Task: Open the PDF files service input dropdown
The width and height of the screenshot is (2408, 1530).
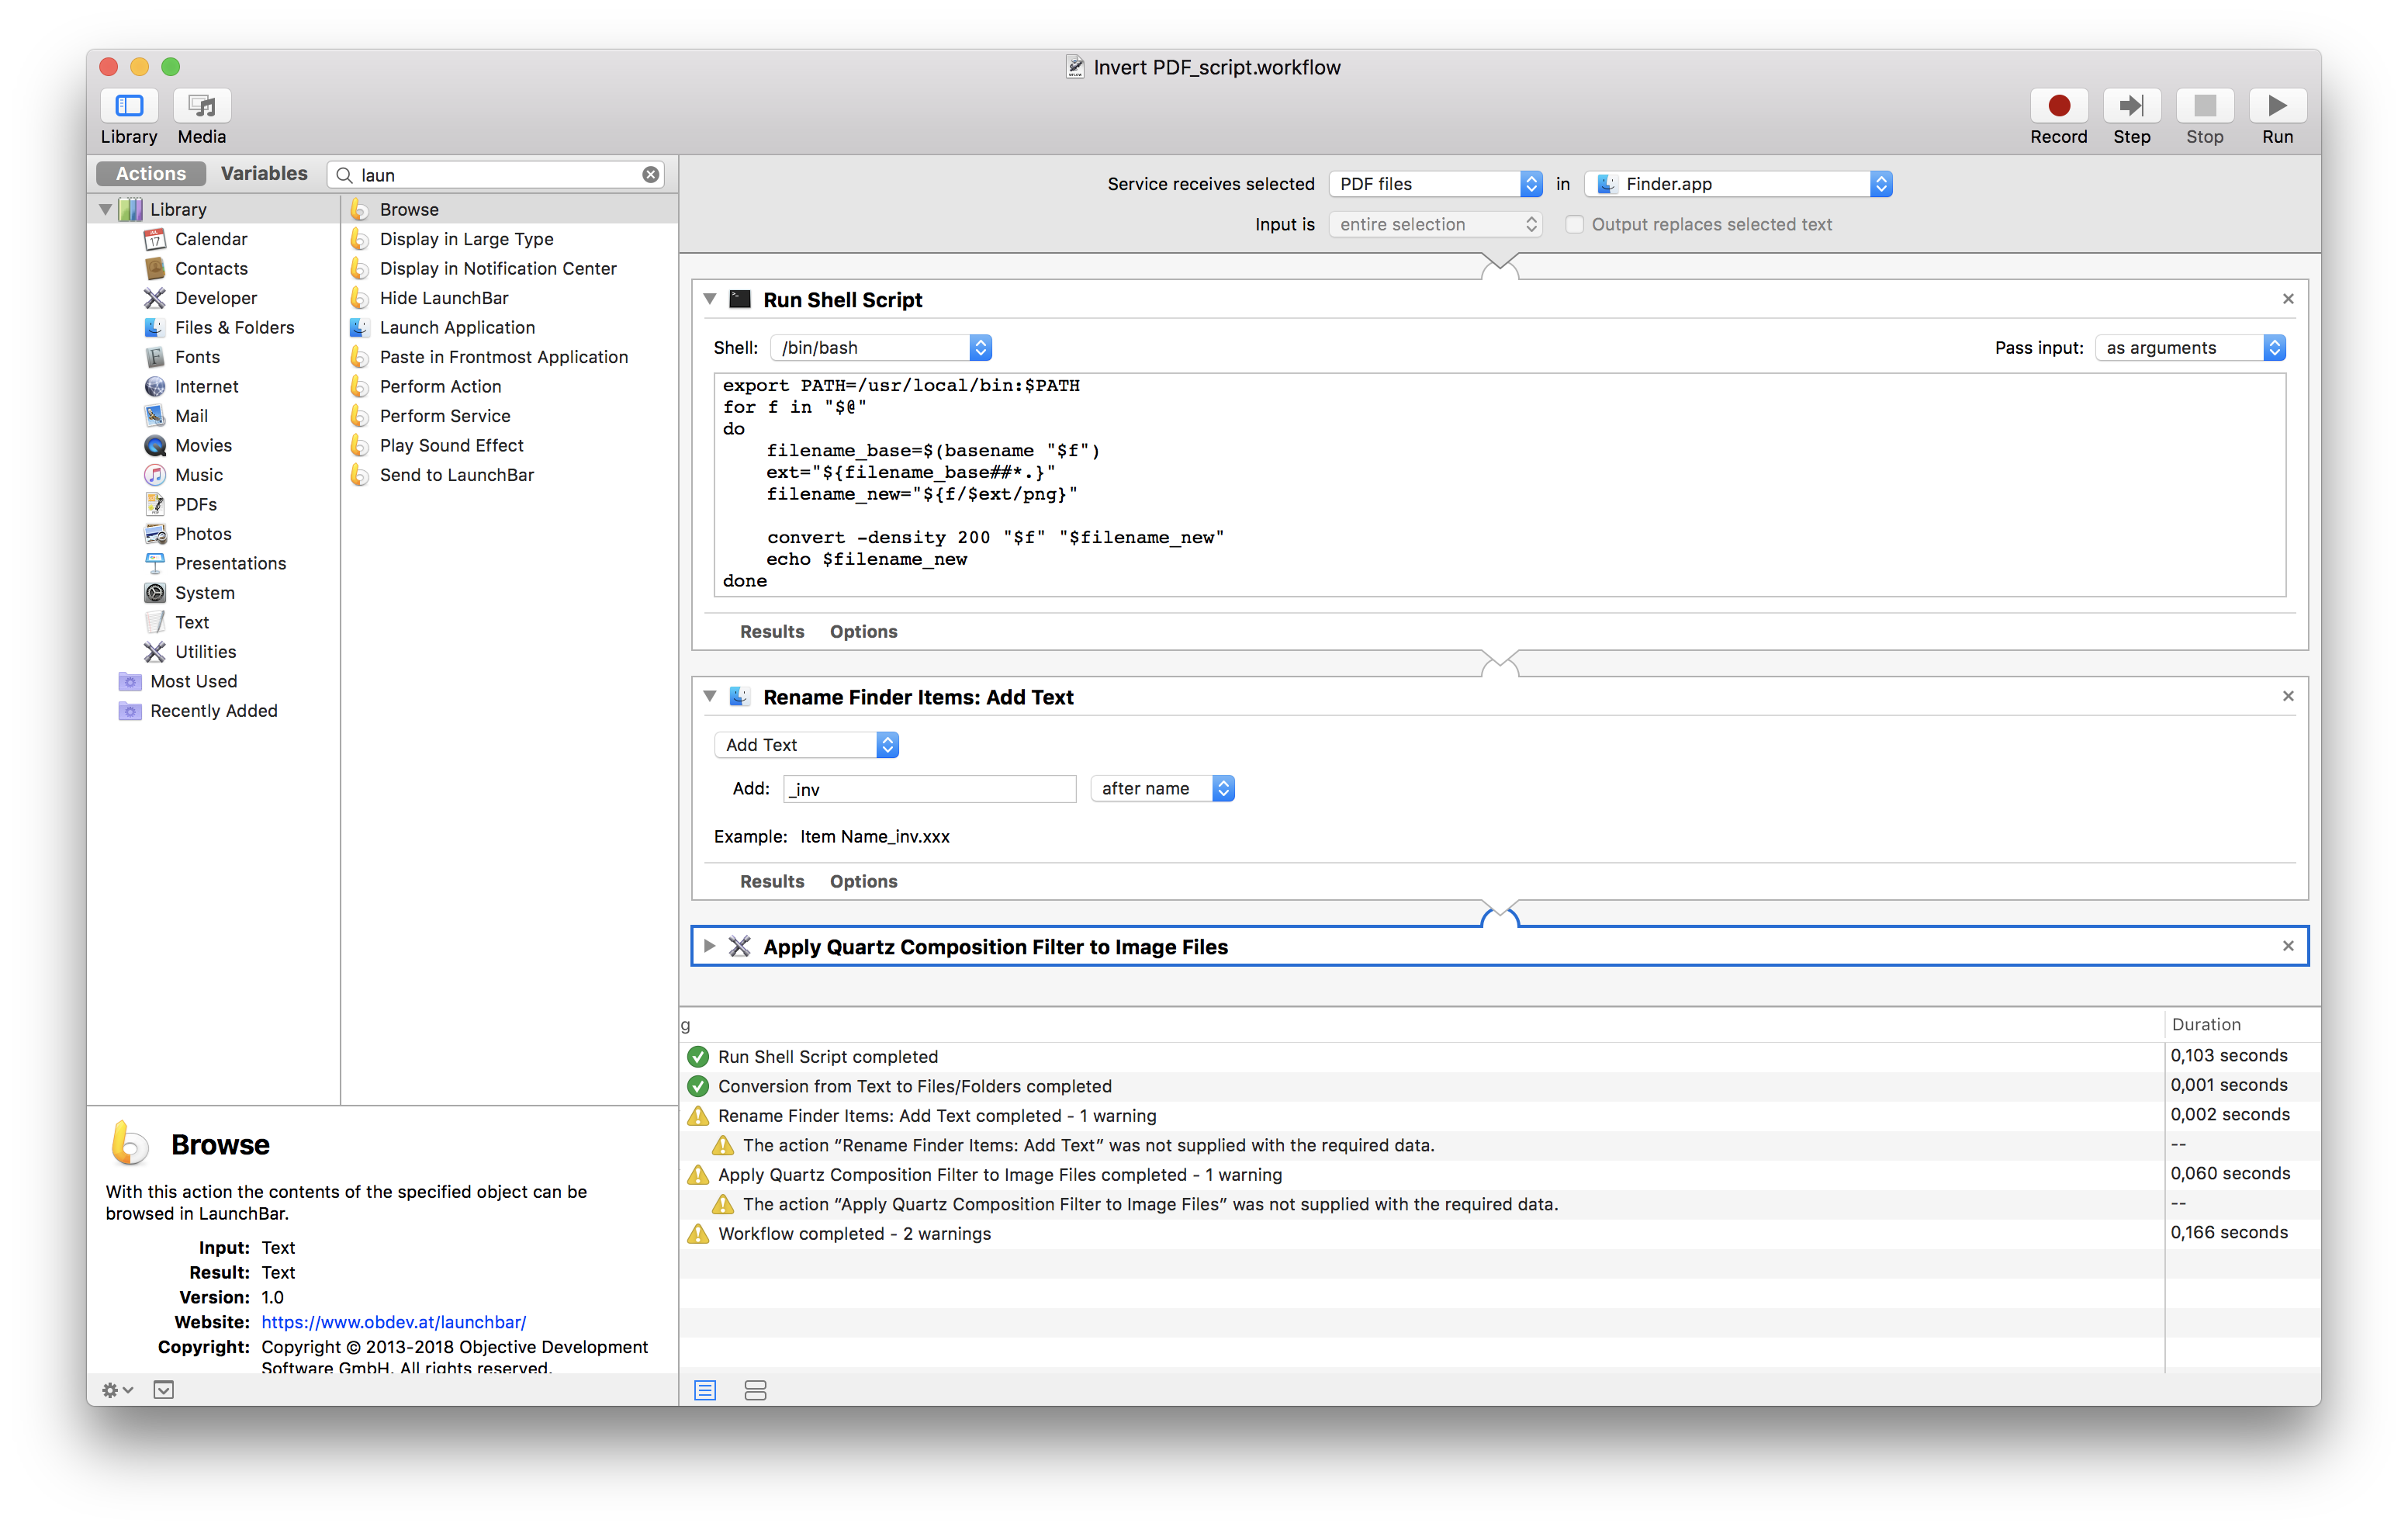Action: pyautogui.click(x=1435, y=184)
